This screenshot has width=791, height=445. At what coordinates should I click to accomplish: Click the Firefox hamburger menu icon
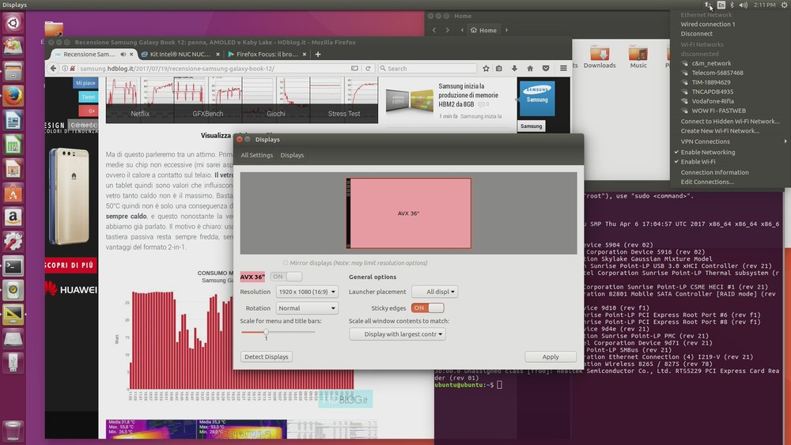(563, 69)
